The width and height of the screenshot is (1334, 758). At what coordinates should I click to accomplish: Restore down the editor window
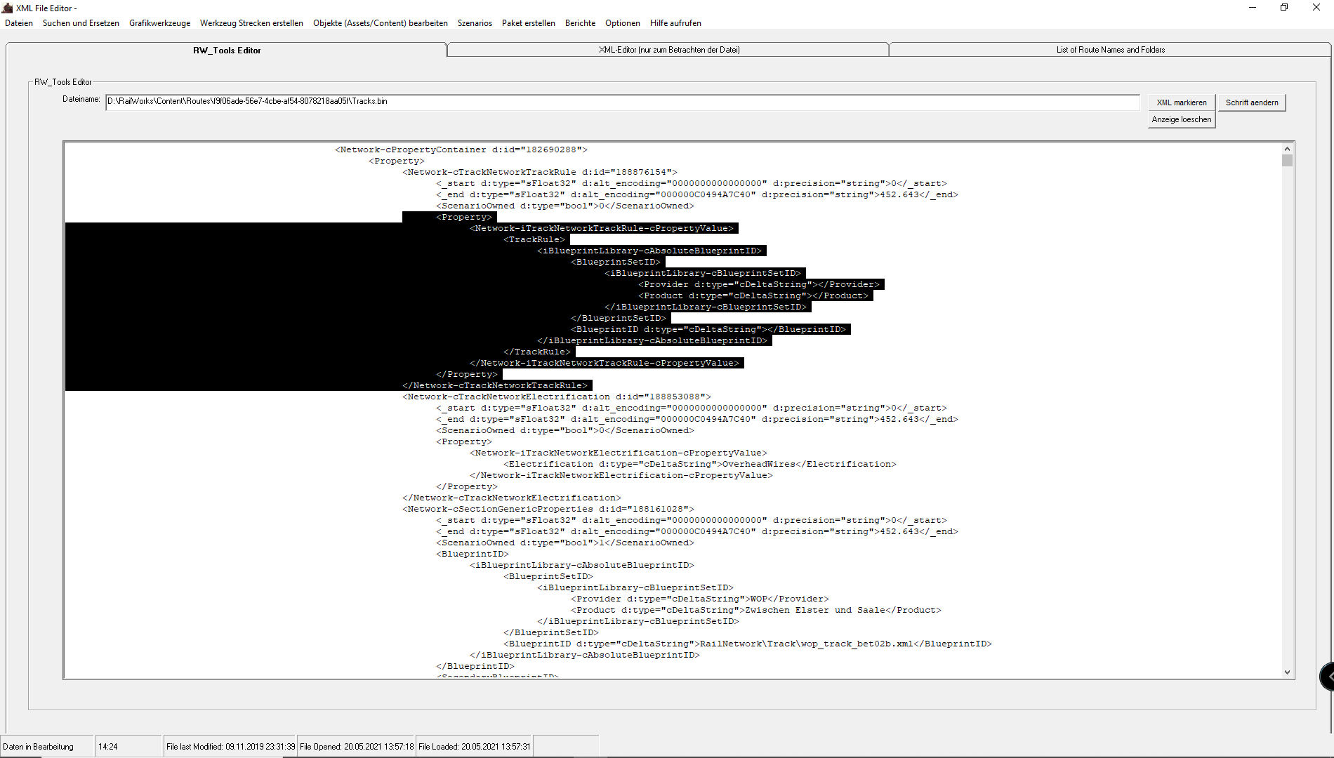pos(1284,8)
